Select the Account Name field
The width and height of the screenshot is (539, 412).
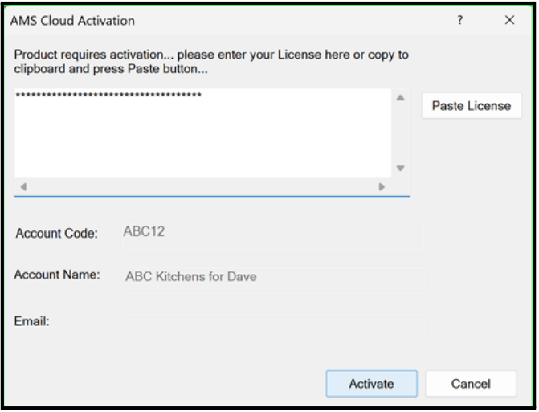click(x=273, y=277)
